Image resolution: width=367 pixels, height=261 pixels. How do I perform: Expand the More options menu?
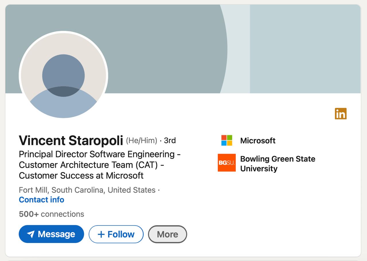167,234
